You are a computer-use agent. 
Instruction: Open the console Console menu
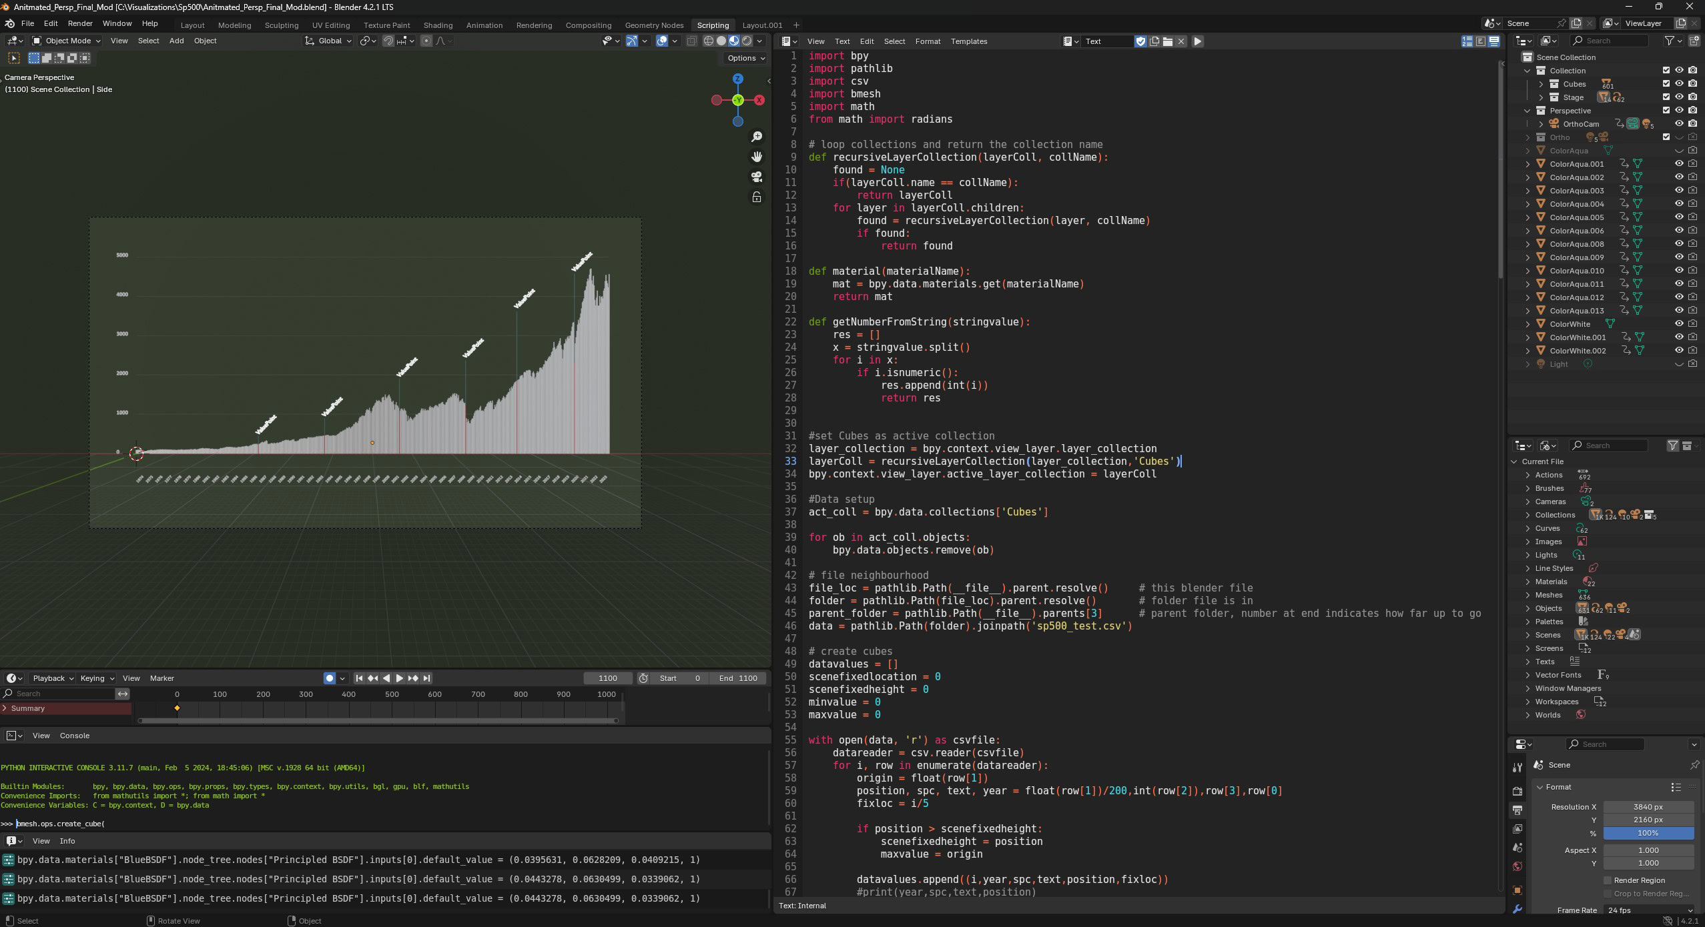(x=75, y=736)
